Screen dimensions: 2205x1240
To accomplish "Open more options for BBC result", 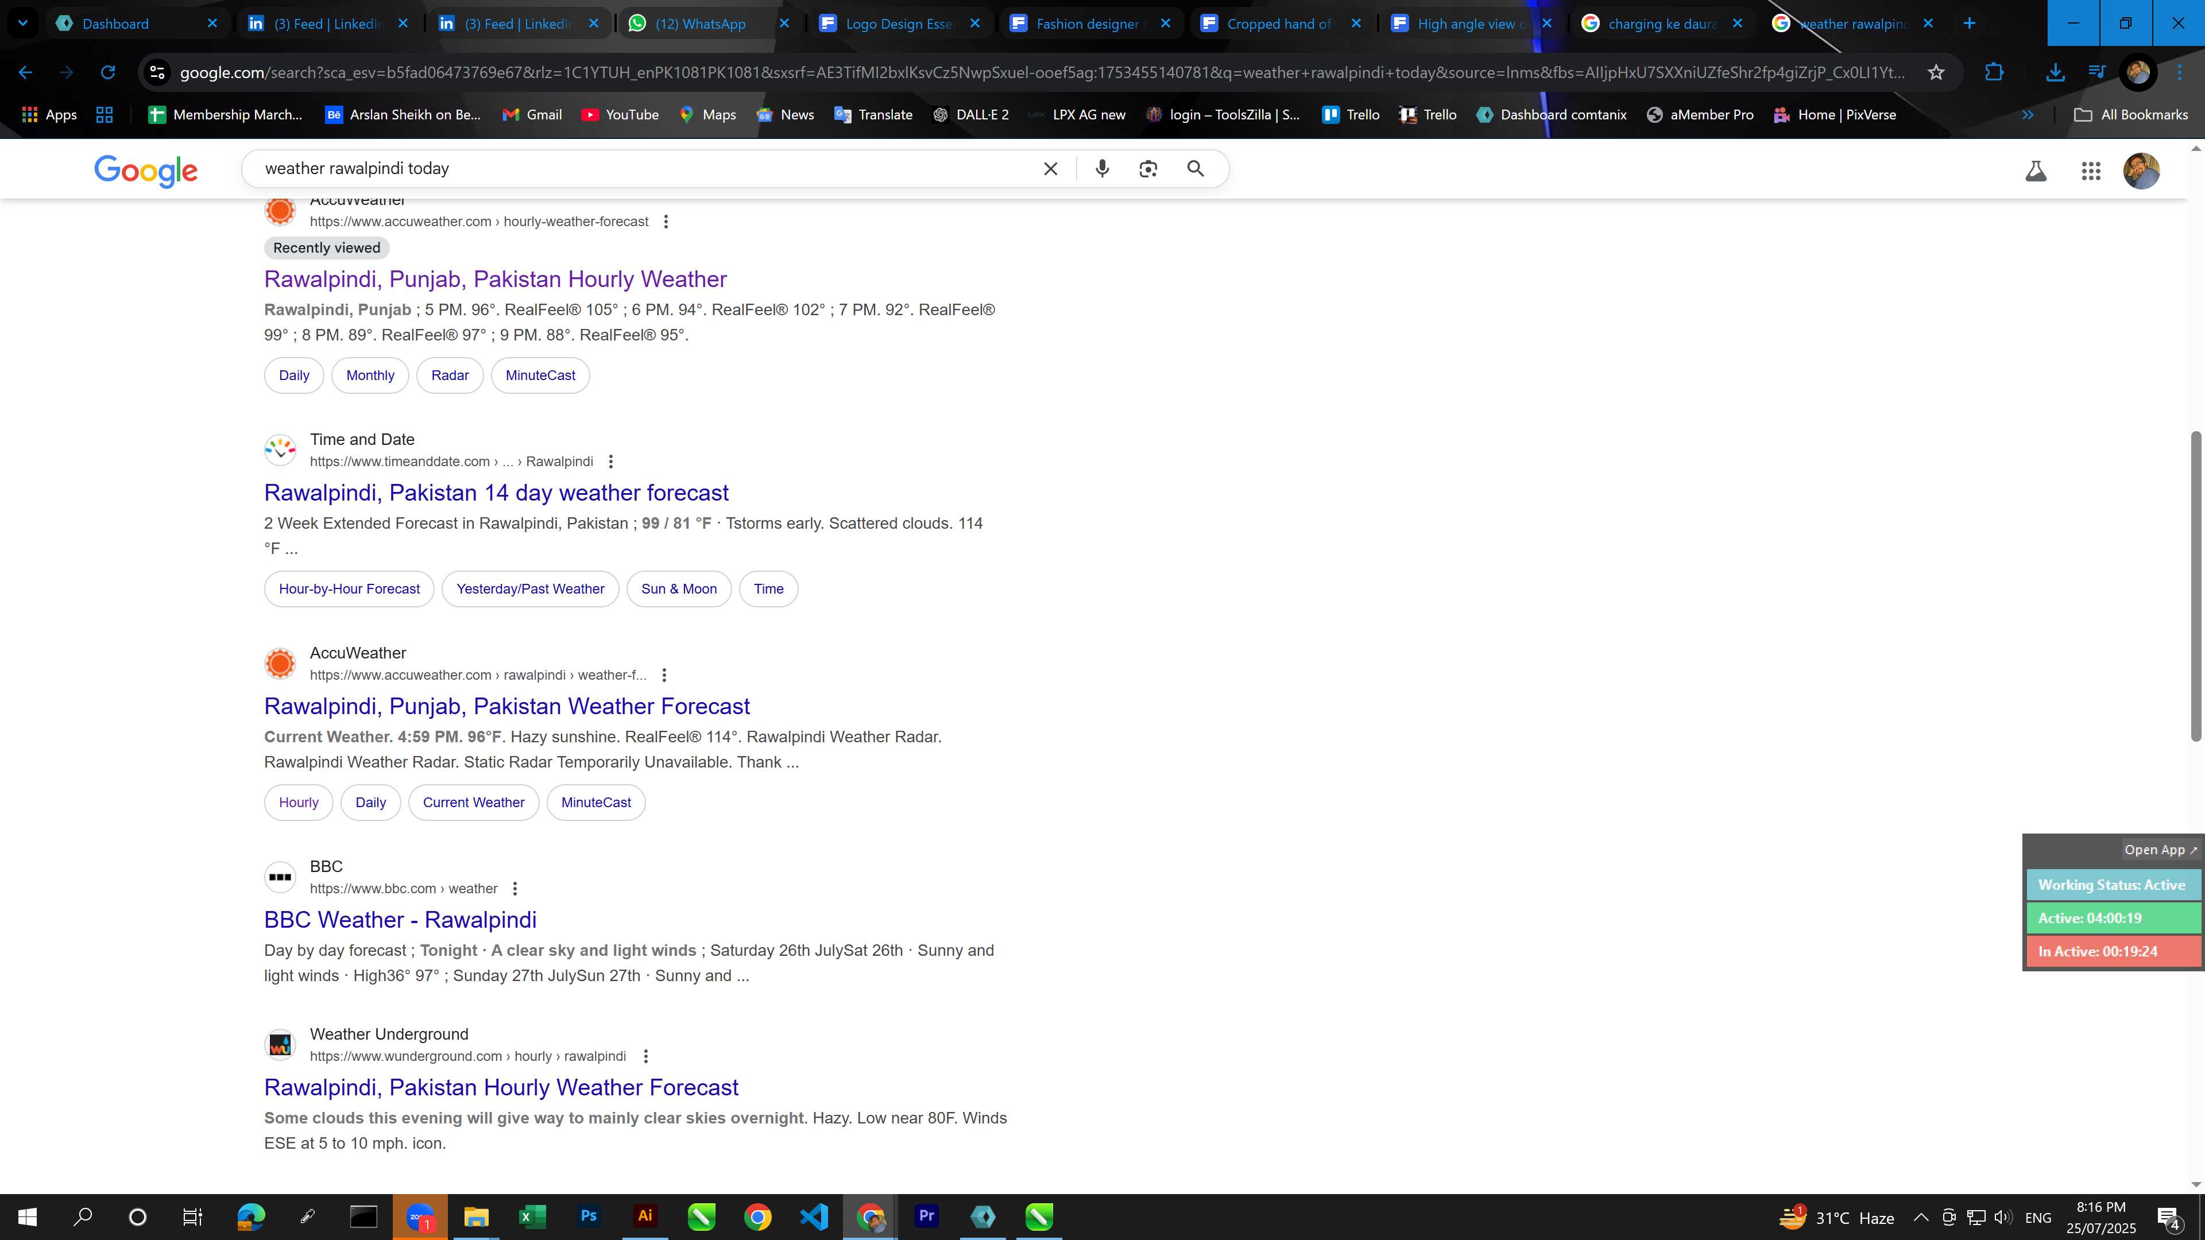I will [x=514, y=889].
